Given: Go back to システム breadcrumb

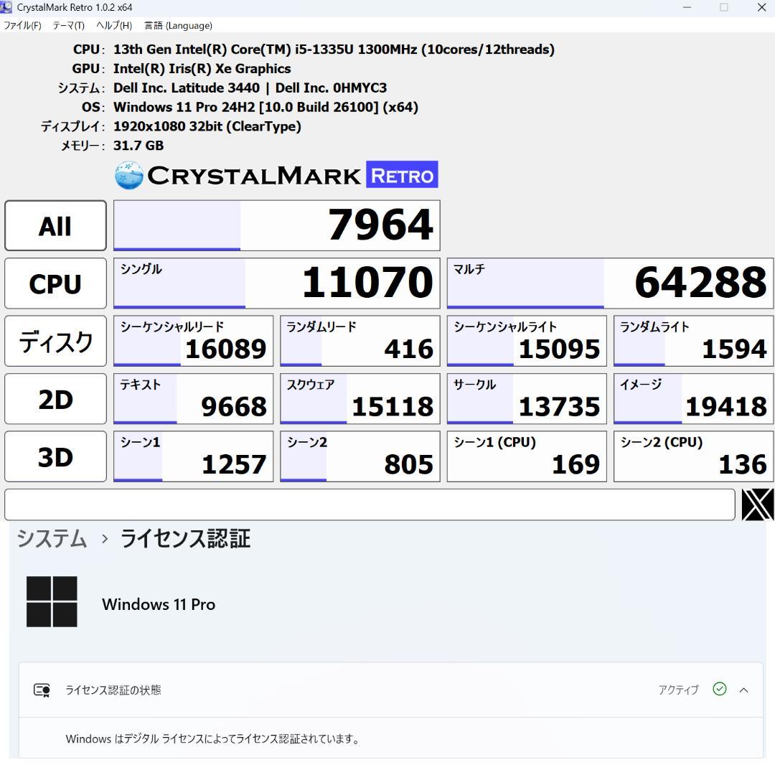Looking at the screenshot, I should (52, 538).
